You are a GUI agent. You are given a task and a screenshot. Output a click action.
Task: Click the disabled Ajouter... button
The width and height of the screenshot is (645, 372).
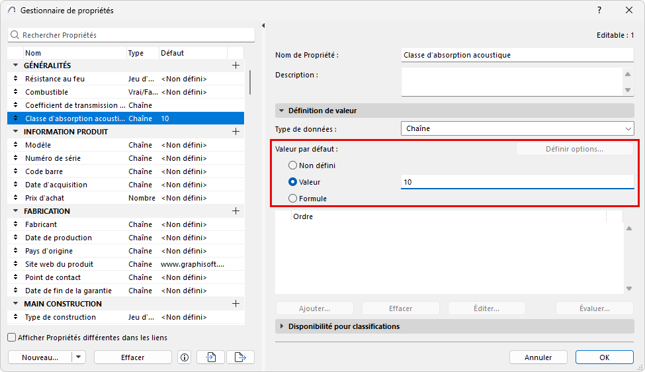pyautogui.click(x=315, y=308)
